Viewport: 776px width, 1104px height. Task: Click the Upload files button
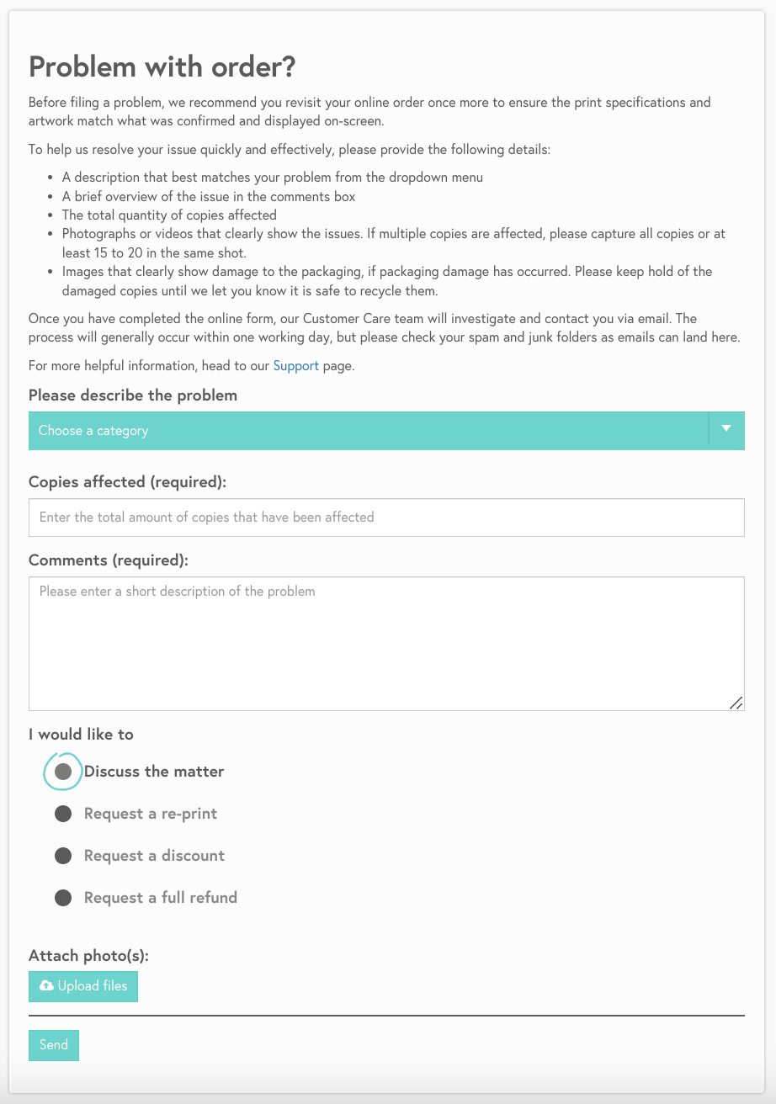(x=83, y=986)
